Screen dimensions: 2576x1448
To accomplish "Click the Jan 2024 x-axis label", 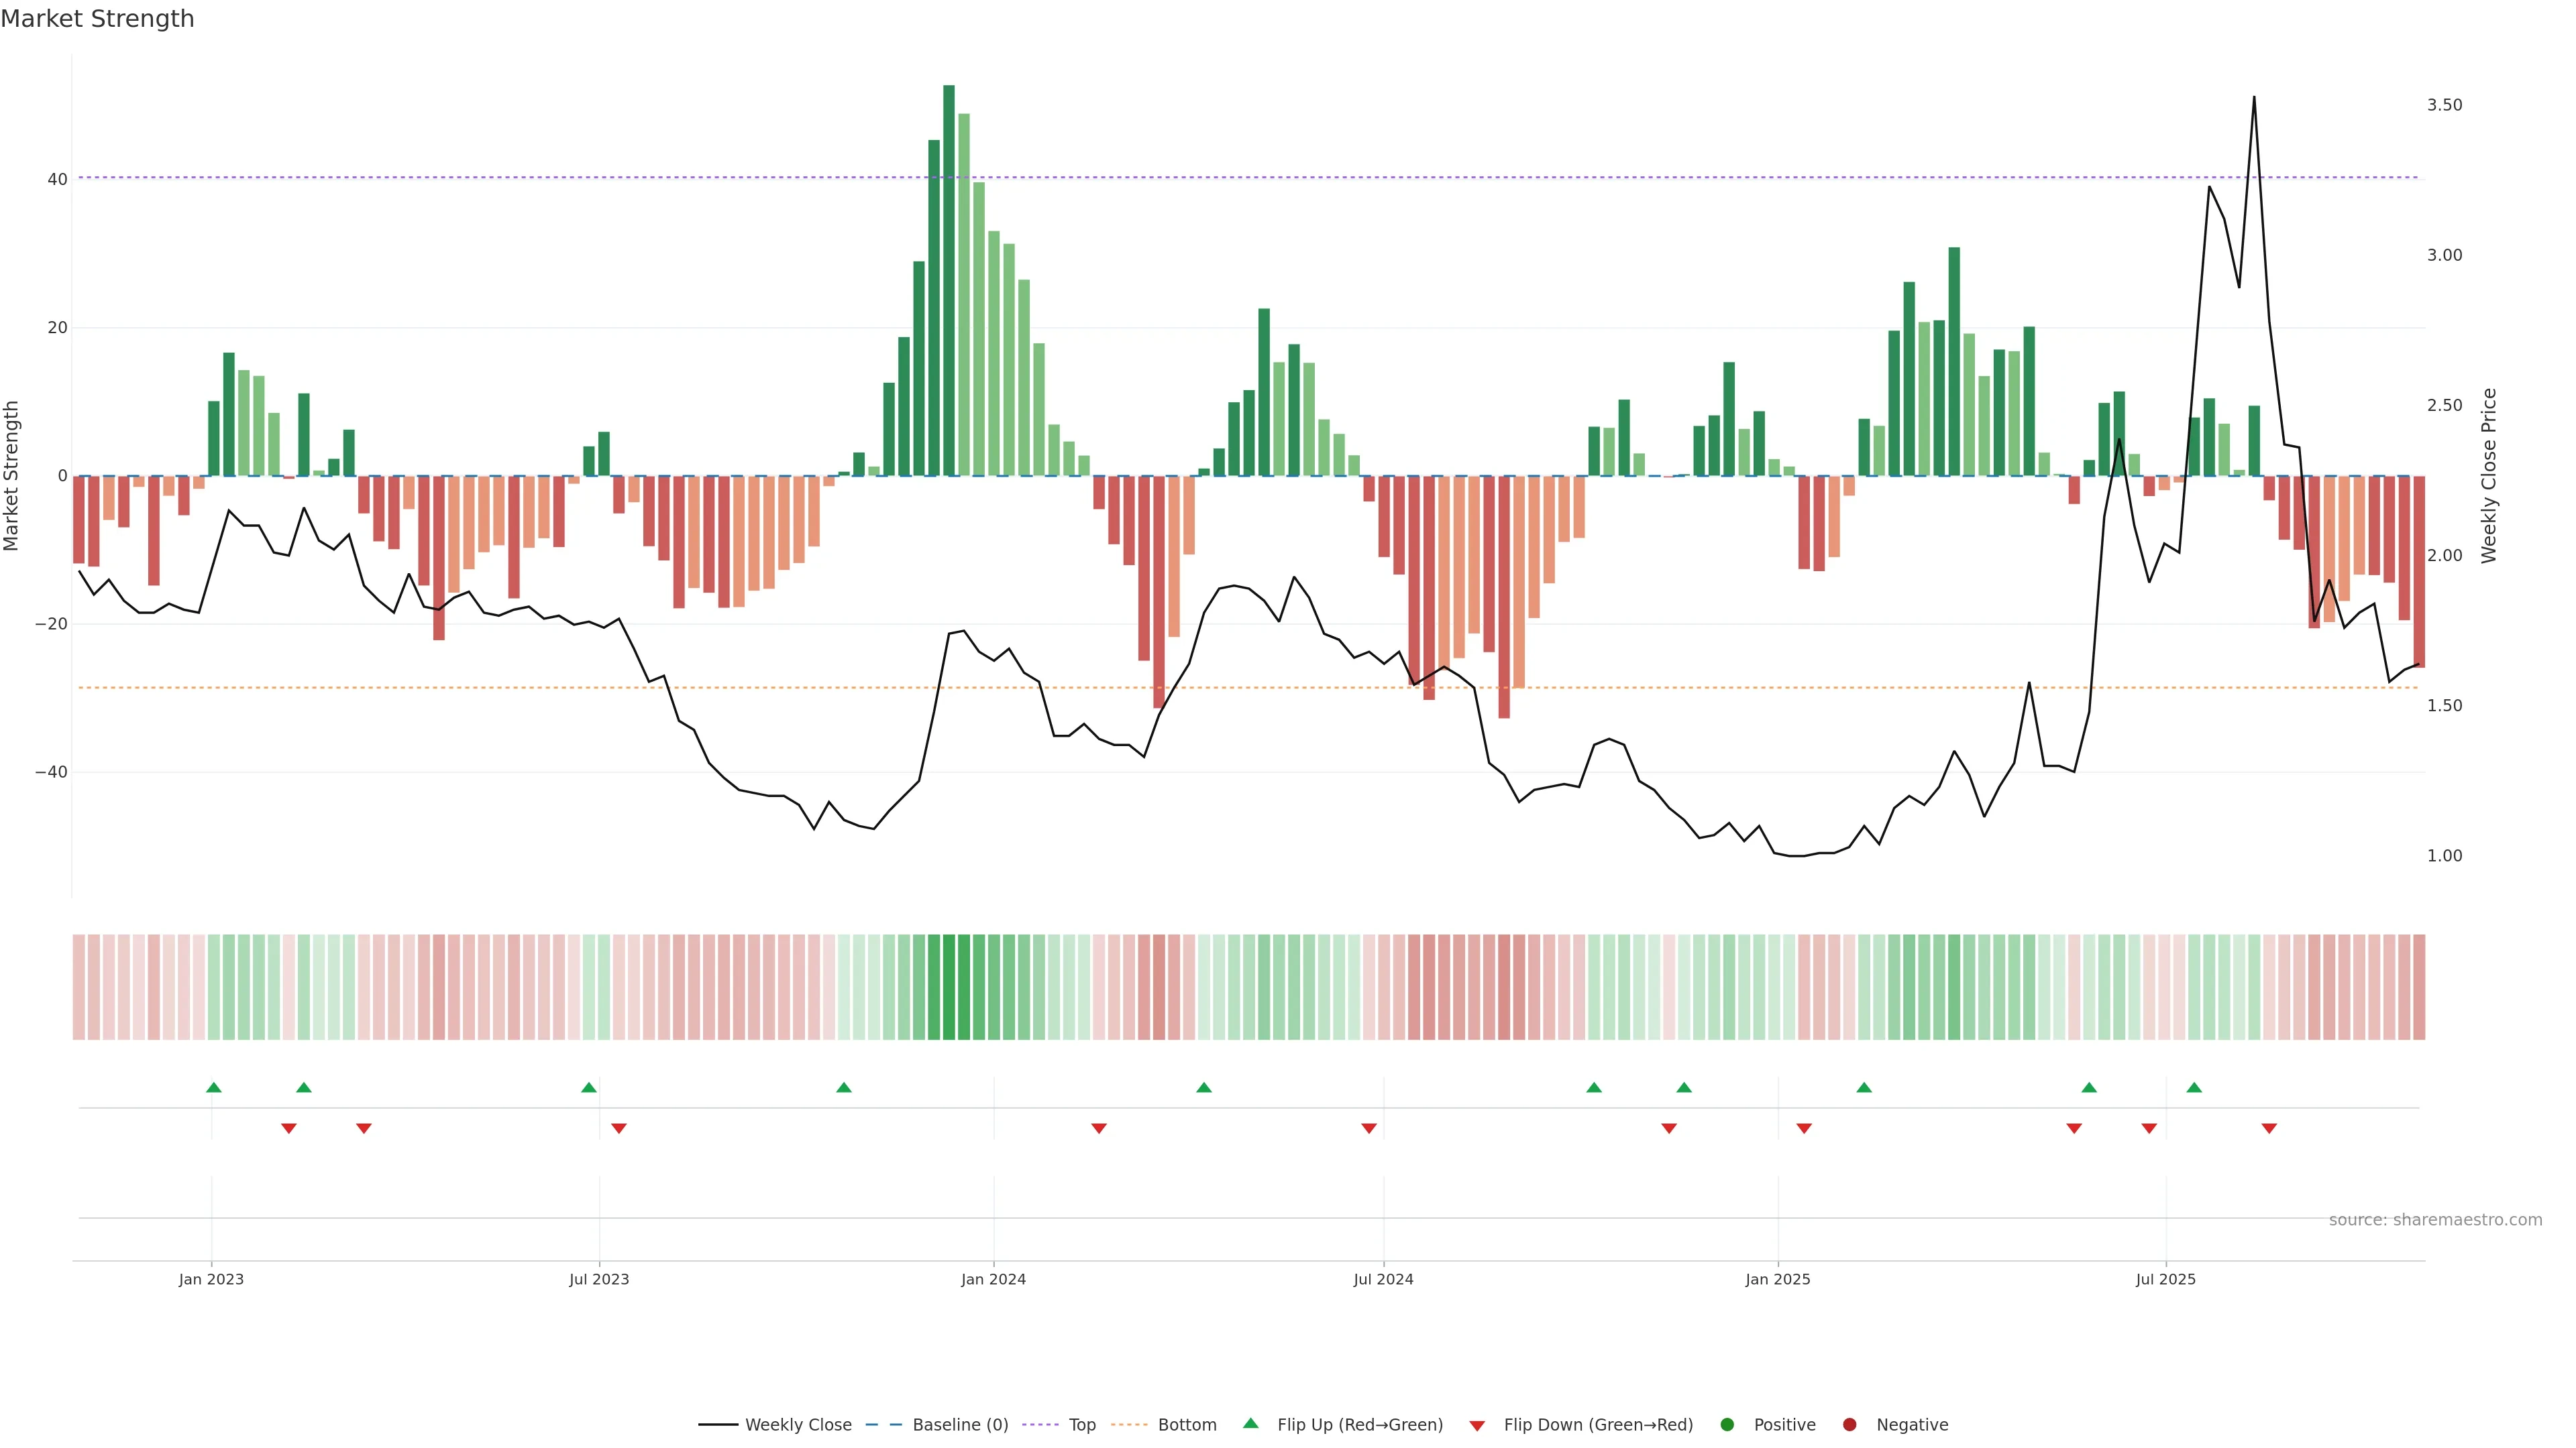I will tap(993, 1279).
